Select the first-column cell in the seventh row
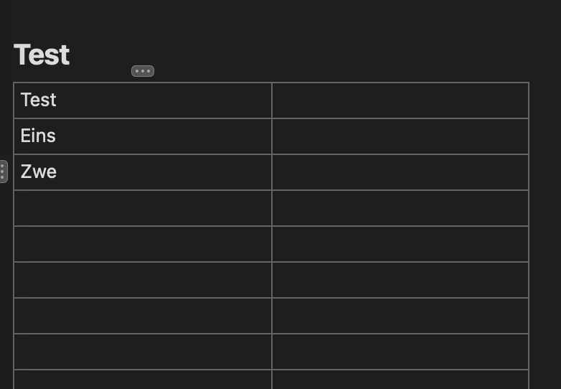Image resolution: width=561 pixels, height=389 pixels. 142,316
